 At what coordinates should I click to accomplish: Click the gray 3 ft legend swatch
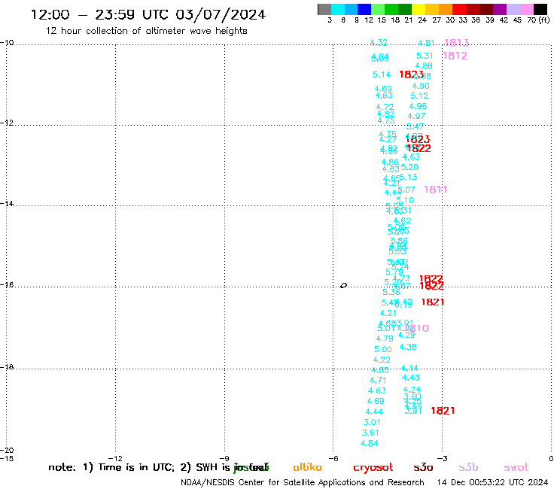[324, 9]
